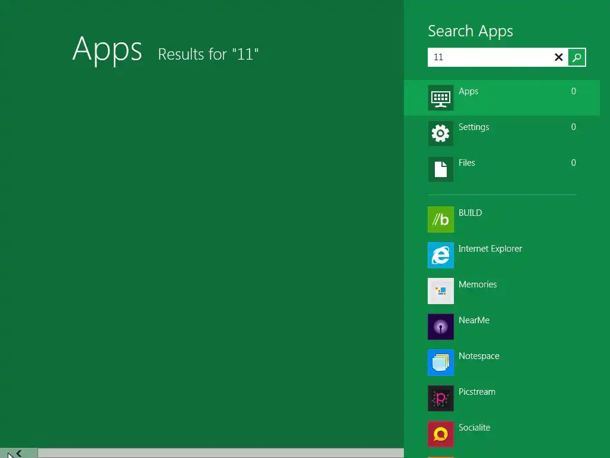Select the Files document icon

440,169
